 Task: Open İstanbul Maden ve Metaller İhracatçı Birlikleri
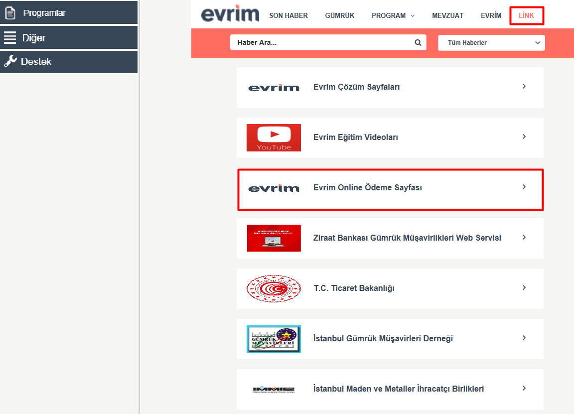coord(390,389)
